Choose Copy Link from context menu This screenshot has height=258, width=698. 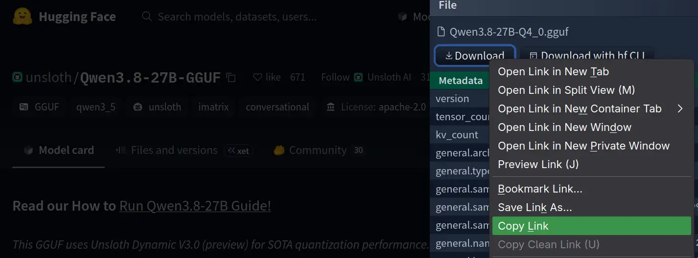tap(591, 226)
